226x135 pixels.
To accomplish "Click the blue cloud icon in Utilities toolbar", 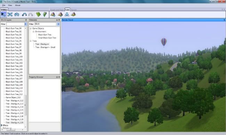I will tap(17, 14).
